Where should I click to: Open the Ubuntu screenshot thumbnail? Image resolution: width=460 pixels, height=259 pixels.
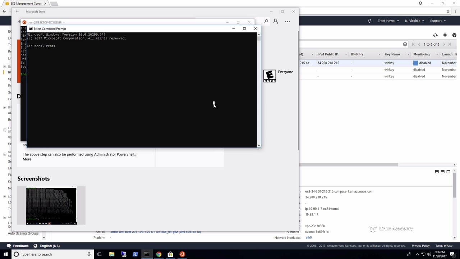(x=51, y=206)
